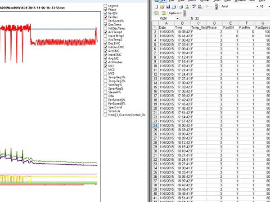
Task: Click the Print Preview icon
Action: click(x=187, y=7)
